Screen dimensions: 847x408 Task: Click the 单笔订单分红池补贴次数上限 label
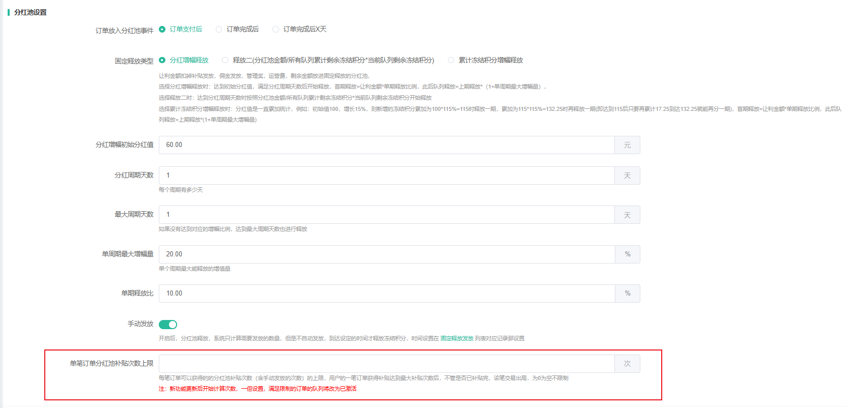pyautogui.click(x=112, y=363)
